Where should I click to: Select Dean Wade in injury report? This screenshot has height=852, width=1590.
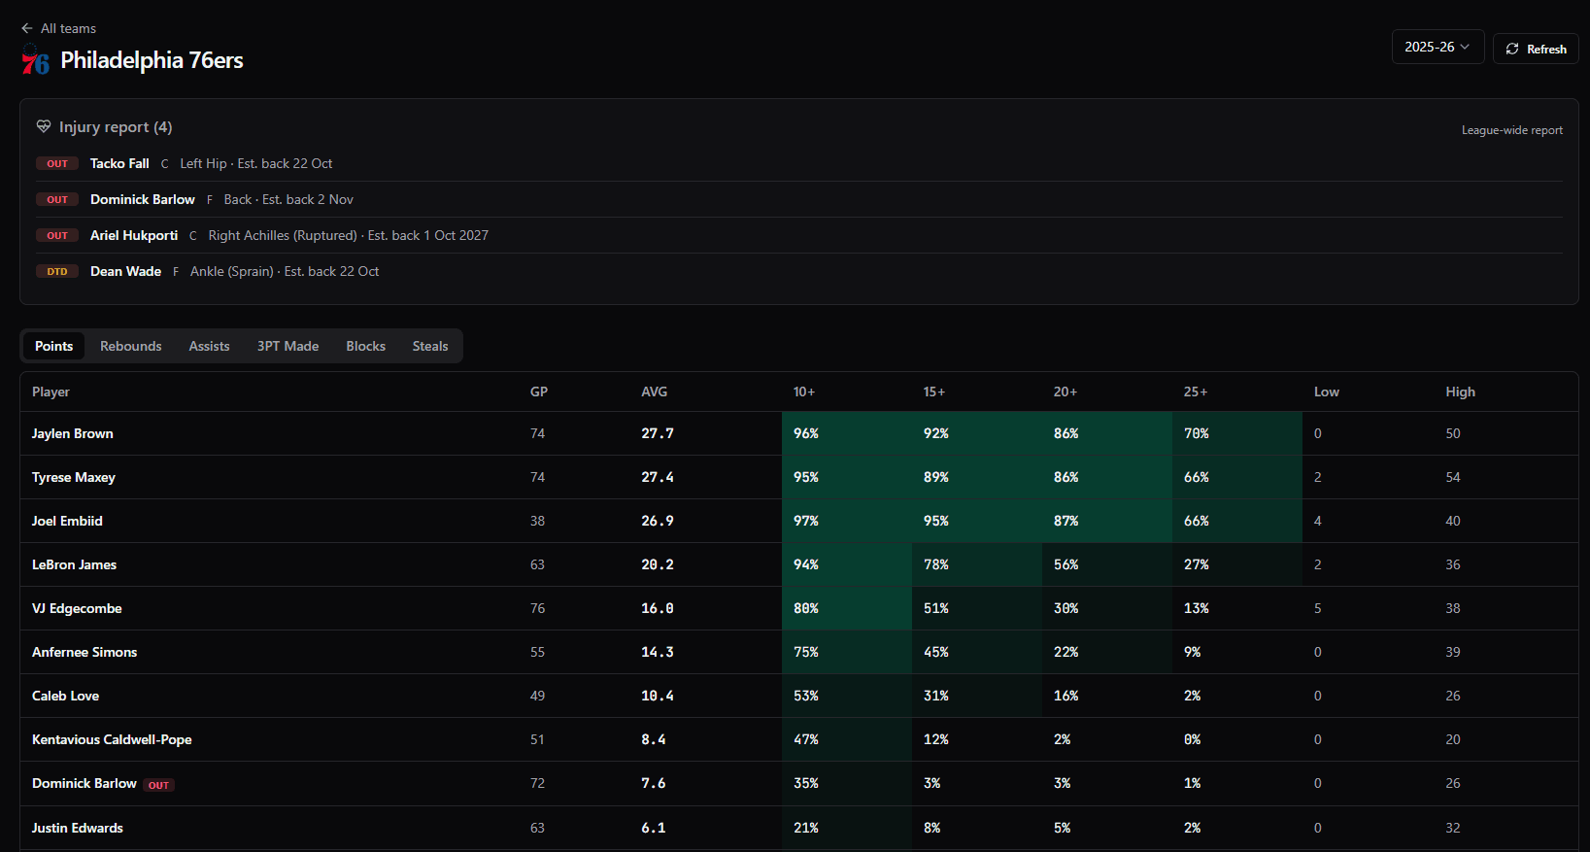coord(126,271)
